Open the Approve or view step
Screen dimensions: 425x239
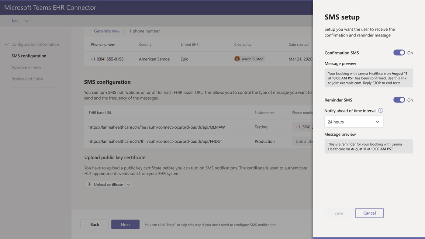click(26, 67)
